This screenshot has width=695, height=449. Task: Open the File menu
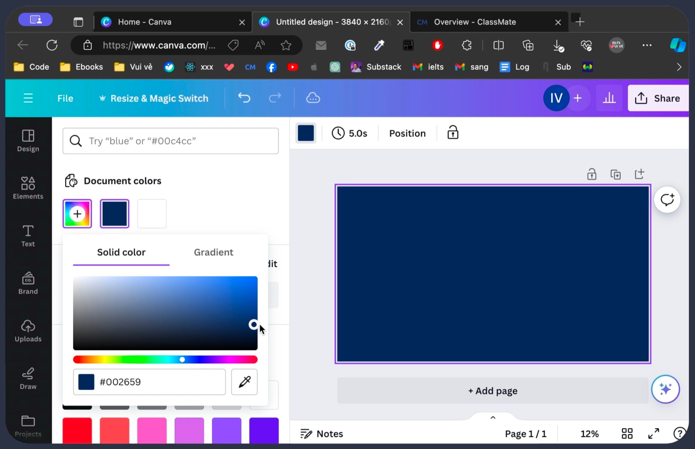pyautogui.click(x=65, y=98)
